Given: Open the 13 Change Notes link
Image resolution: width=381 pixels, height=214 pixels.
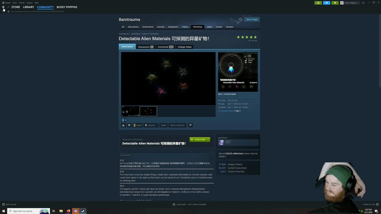Looking at the screenshot, I should coord(226,111).
